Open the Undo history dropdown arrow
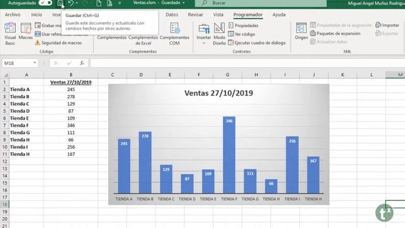Image resolution: width=405 pixels, height=228 pixels. click(x=77, y=3)
